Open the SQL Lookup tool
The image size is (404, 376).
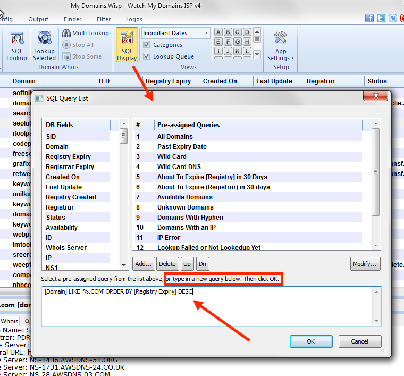(17, 46)
